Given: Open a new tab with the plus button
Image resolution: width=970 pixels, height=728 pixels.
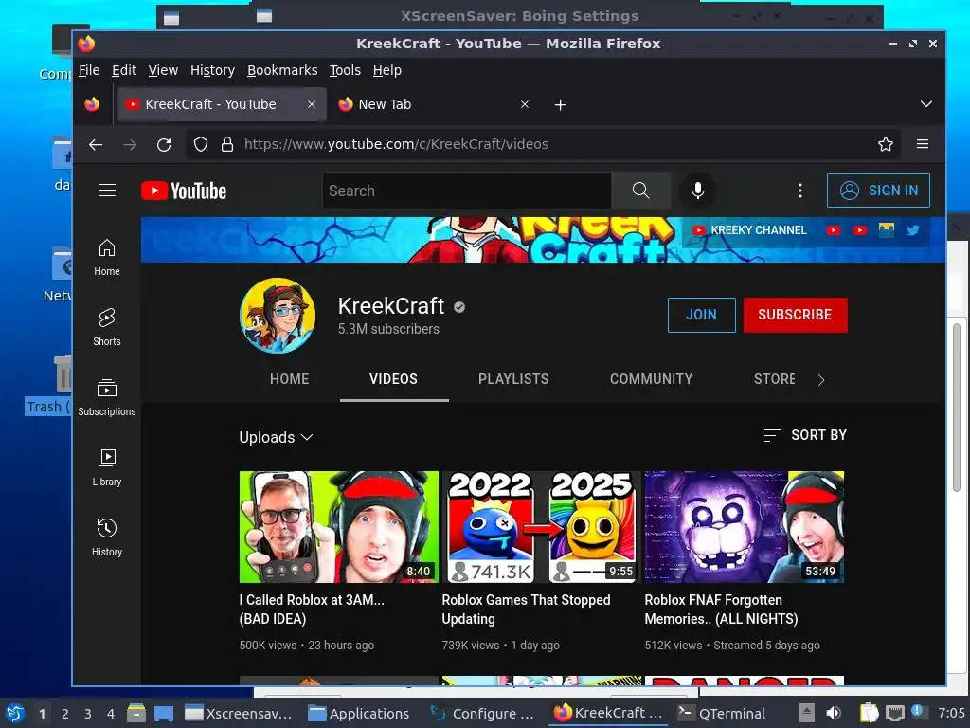Looking at the screenshot, I should [560, 104].
